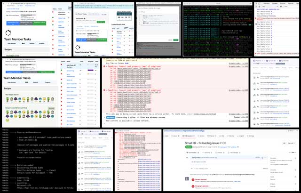
Task: Click the green Open status badge on the pull request
Action: coord(189,147)
